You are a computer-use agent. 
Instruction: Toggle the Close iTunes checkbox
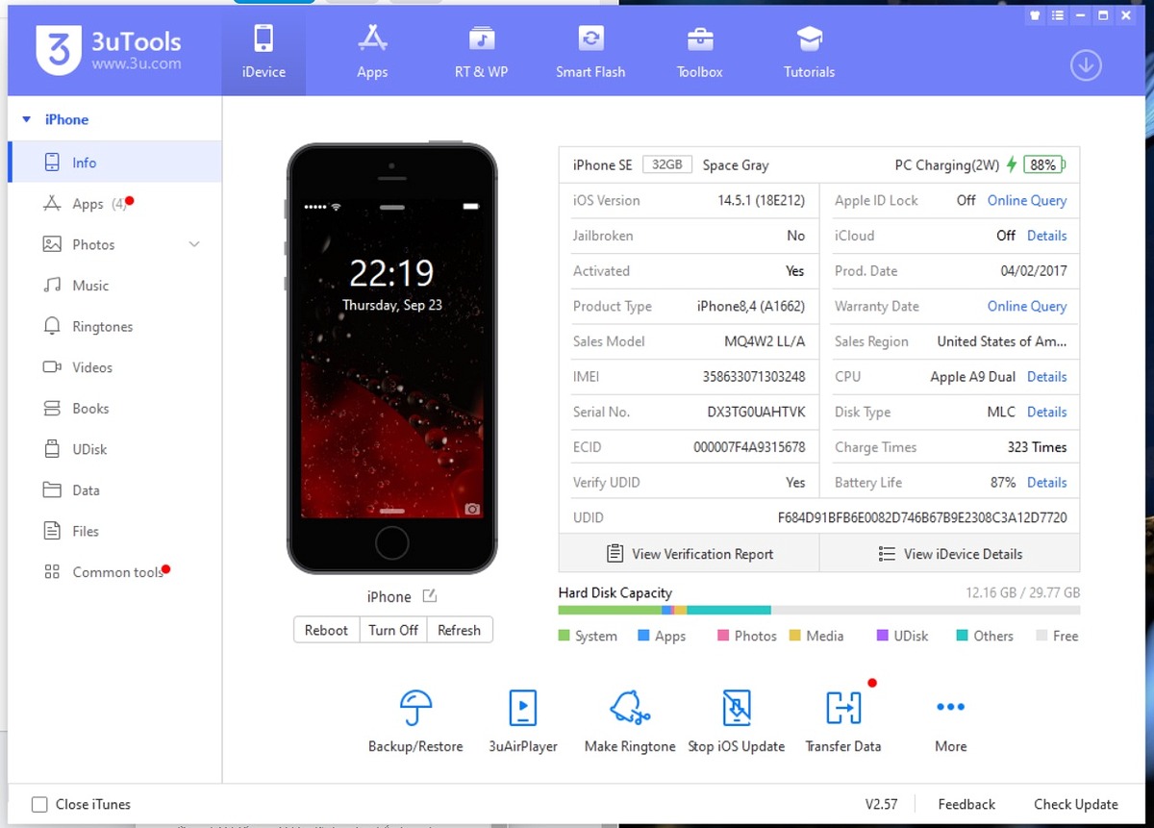click(x=39, y=804)
